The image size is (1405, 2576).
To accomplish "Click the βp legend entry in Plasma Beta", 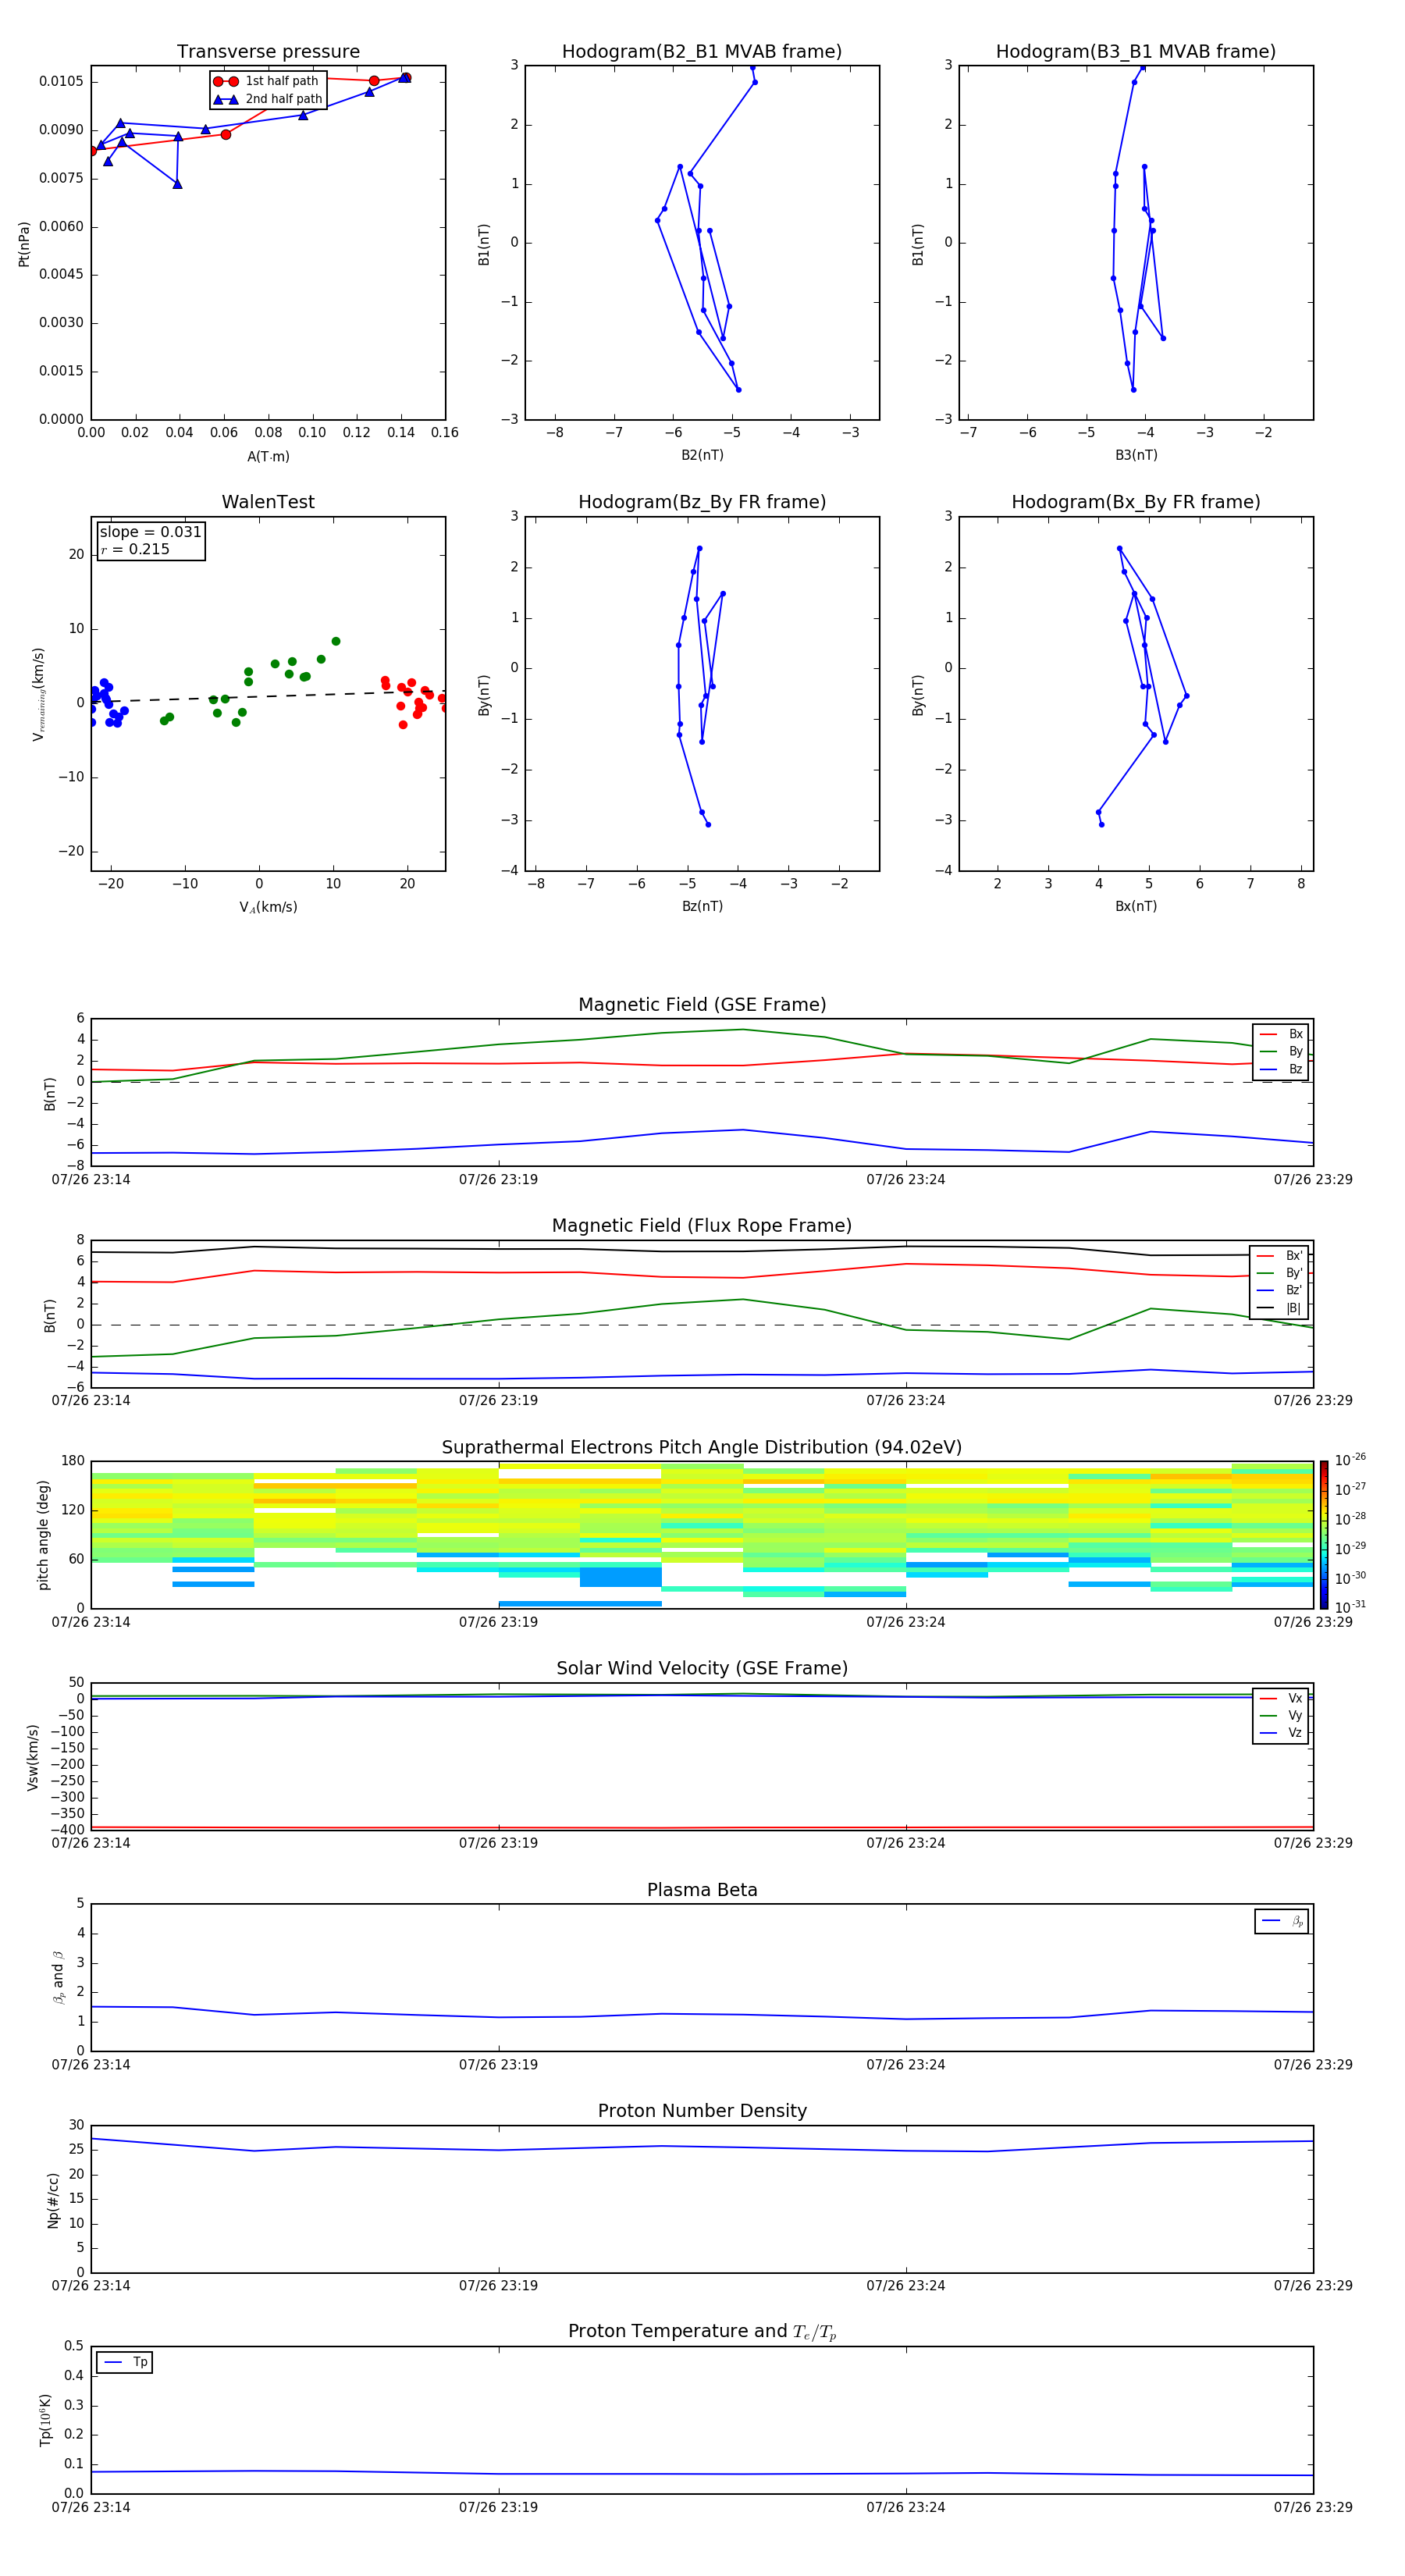I will (x=1282, y=1921).
